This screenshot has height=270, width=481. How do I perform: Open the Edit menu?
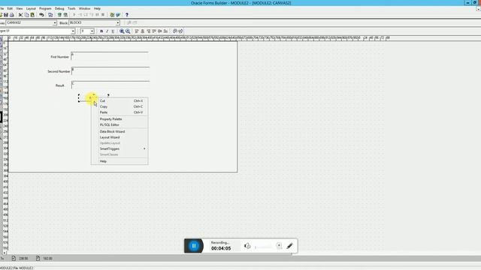coord(10,8)
